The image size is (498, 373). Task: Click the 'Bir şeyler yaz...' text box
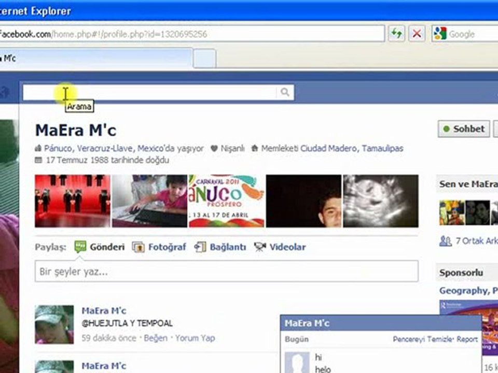227,271
